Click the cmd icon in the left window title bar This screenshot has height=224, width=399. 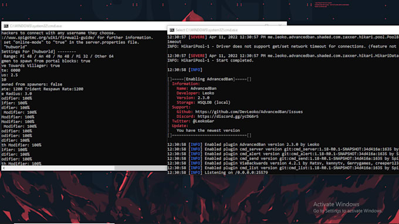pyautogui.click(x=6, y=26)
